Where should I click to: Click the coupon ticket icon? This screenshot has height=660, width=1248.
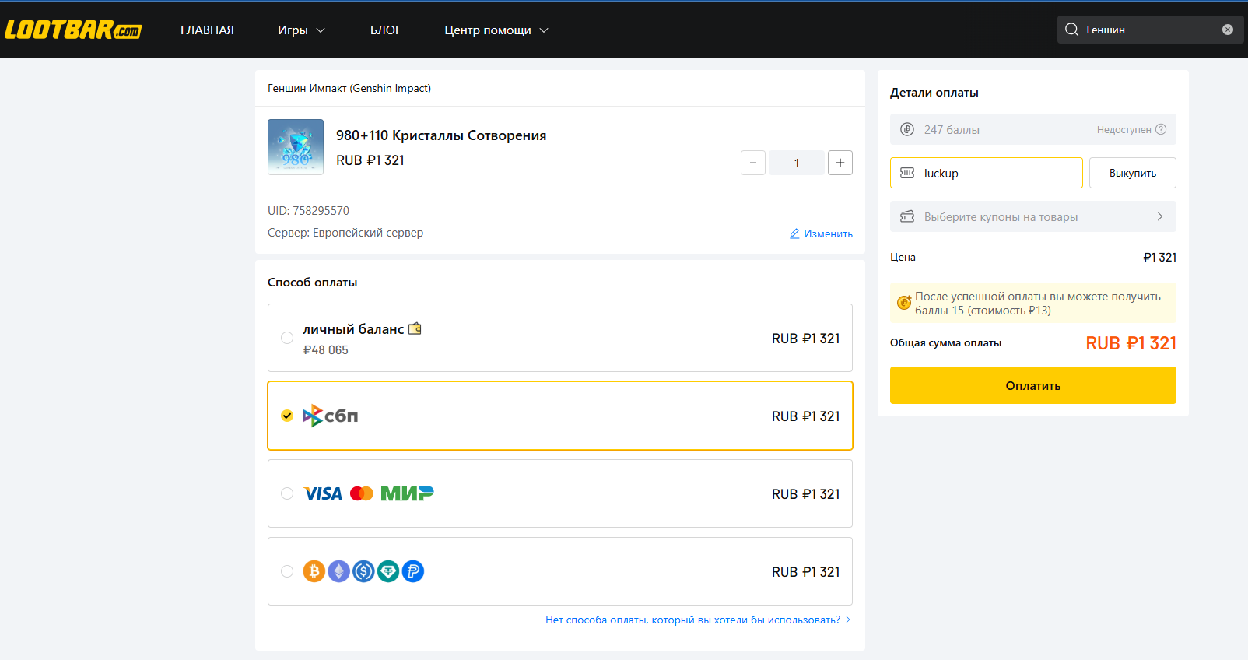click(x=907, y=216)
